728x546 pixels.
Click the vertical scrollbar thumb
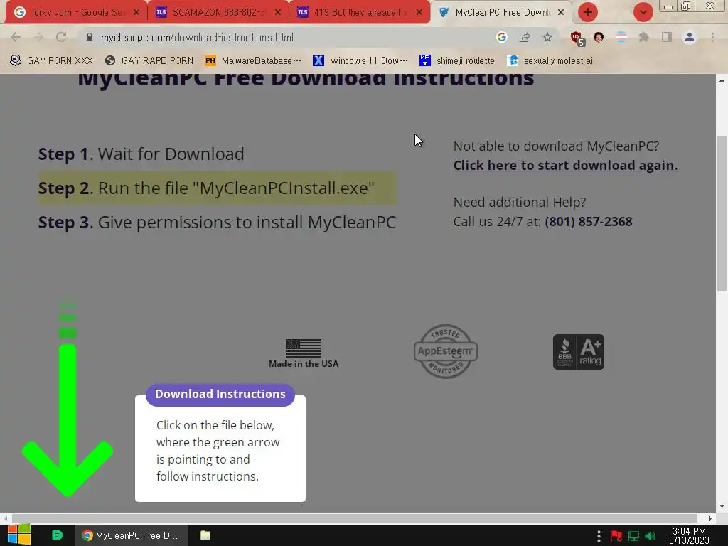coord(722,213)
